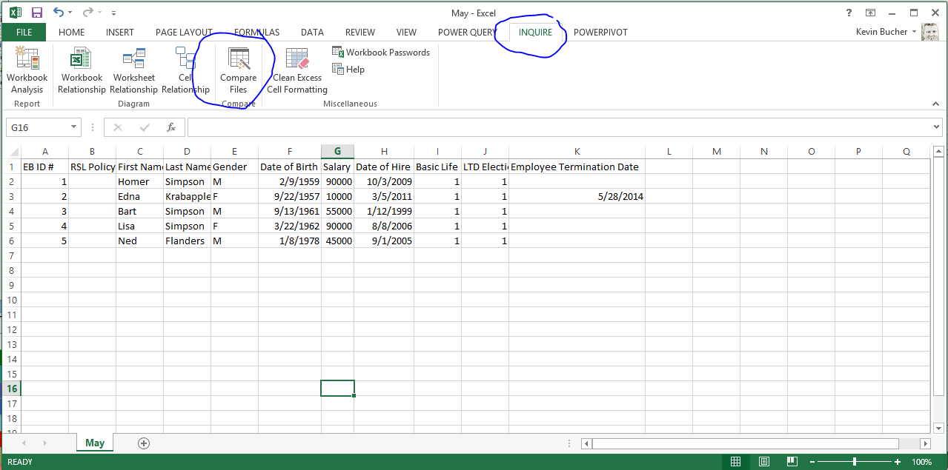Open the Kevin Bucher account dropdown

[914, 33]
